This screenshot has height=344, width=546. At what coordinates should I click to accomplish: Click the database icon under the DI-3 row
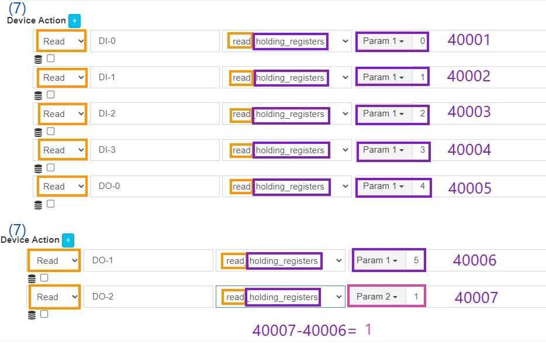point(39,168)
